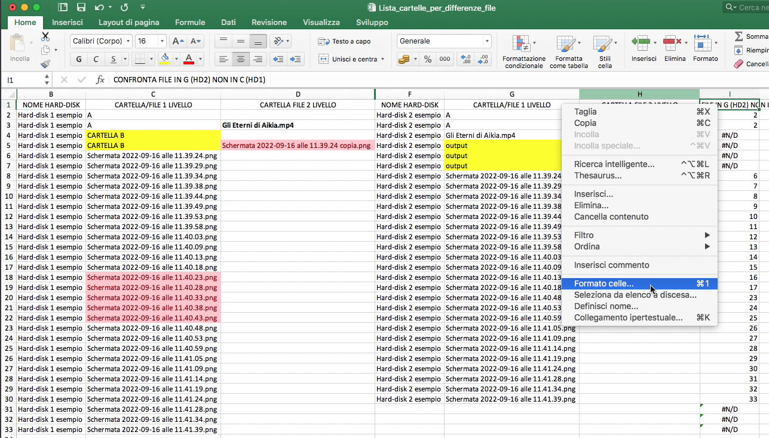Increase indent icon

pyautogui.click(x=295, y=59)
